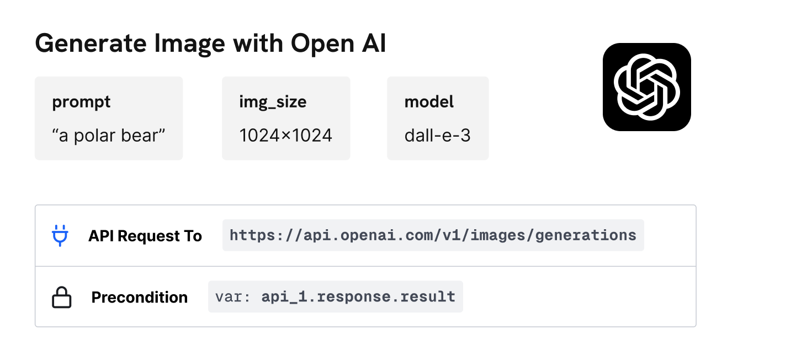This screenshot has height=362, width=812.
Task: Click the "prompt" parameter label
Action: pyautogui.click(x=81, y=102)
